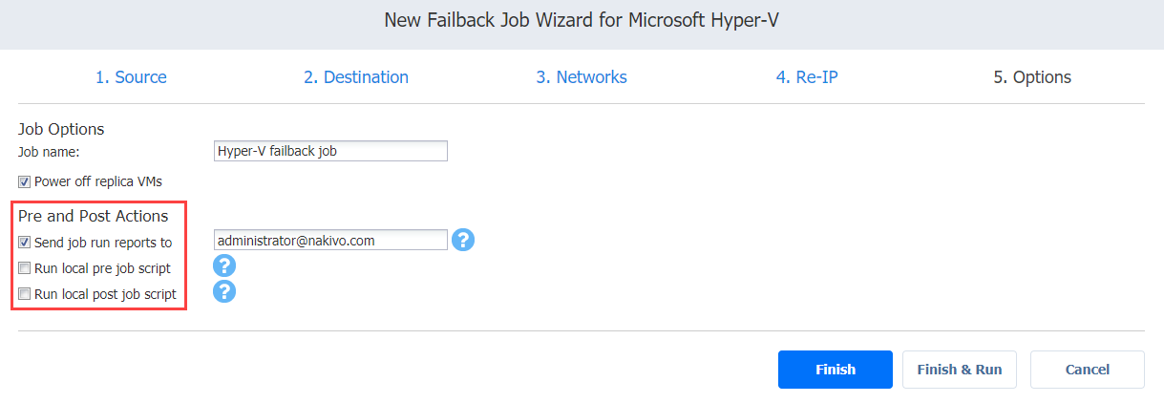Open the 3. Networks step
The image size is (1164, 403).
582,77
